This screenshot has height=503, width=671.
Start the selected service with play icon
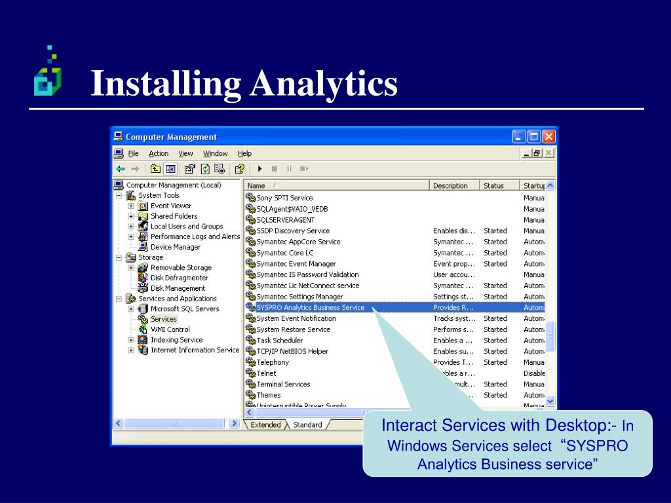coord(259,169)
